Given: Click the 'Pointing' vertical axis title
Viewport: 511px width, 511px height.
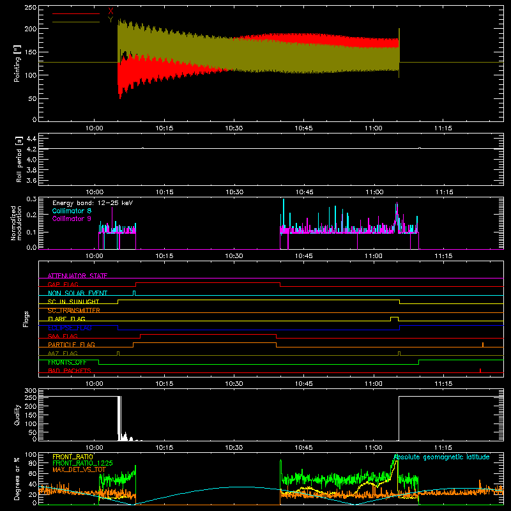Looking at the screenshot, I should [17, 63].
